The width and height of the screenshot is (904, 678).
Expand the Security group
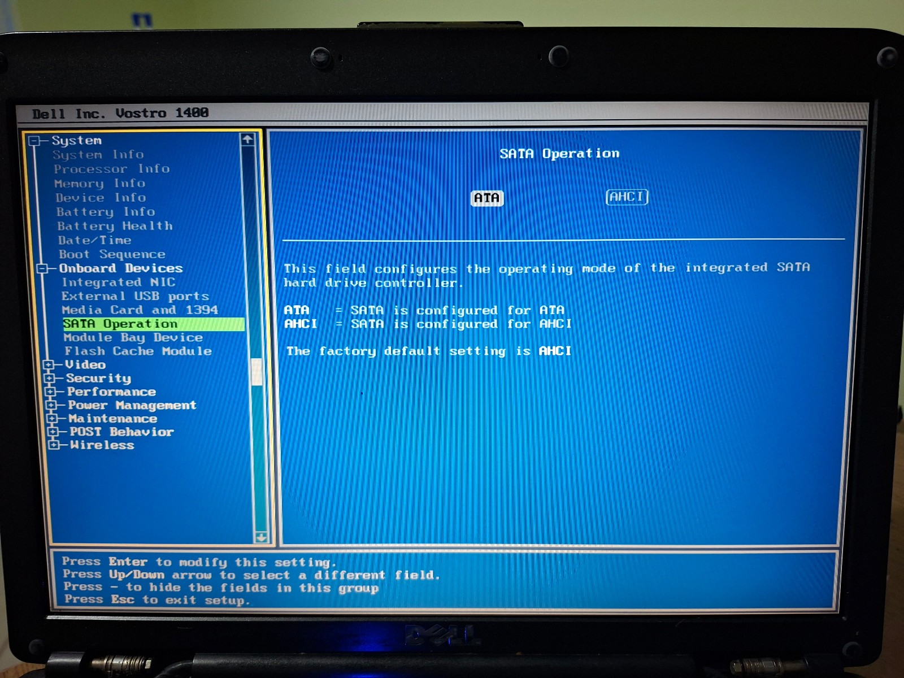coord(50,379)
